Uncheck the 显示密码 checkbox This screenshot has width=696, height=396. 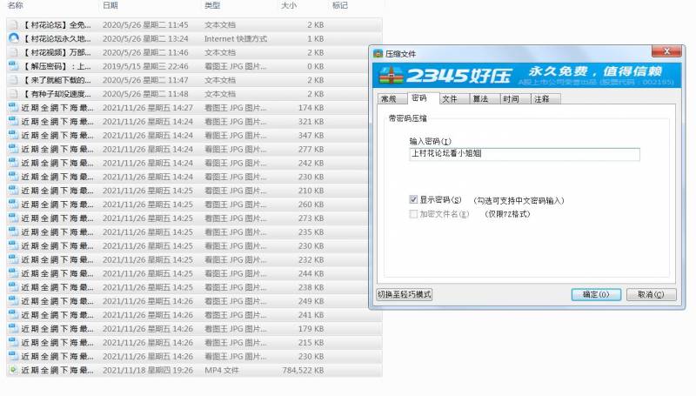413,200
